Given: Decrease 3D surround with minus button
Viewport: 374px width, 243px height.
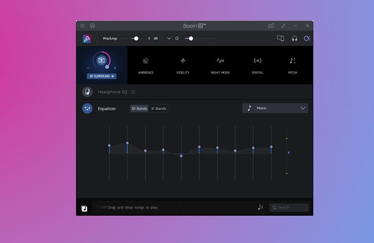Looking at the screenshot, I should (88, 68).
